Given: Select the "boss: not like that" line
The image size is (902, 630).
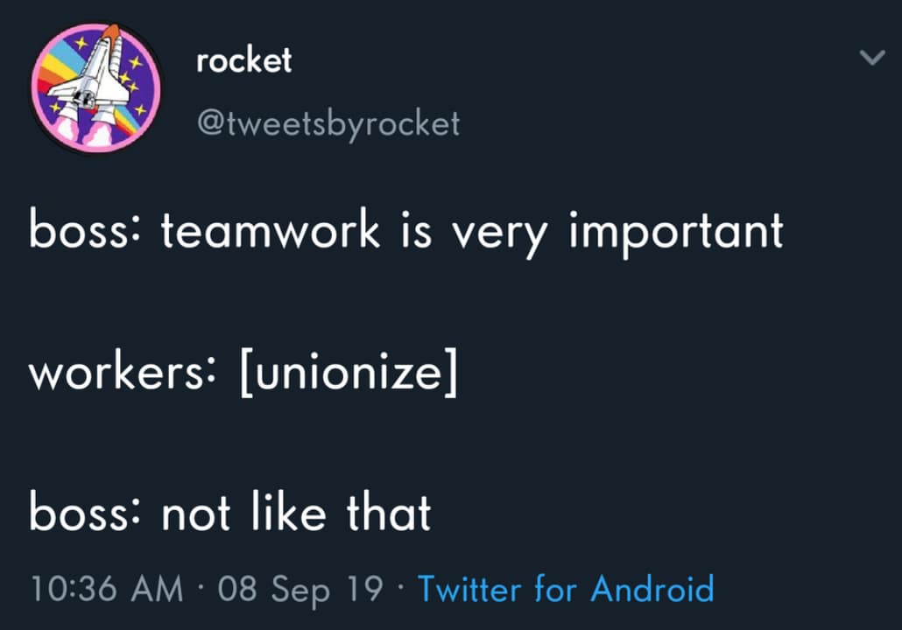Looking at the screenshot, I should coord(229,512).
